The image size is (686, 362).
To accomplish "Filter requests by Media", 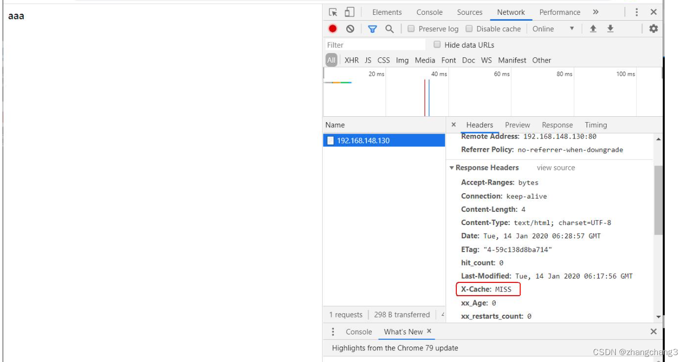I will point(425,60).
